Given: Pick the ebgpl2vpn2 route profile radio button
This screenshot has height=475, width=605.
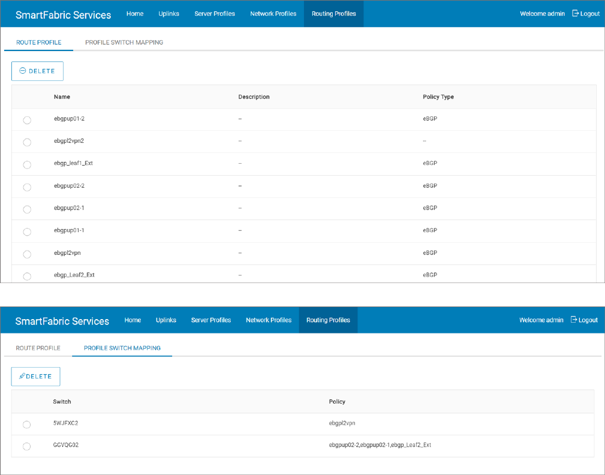Looking at the screenshot, I should [27, 142].
